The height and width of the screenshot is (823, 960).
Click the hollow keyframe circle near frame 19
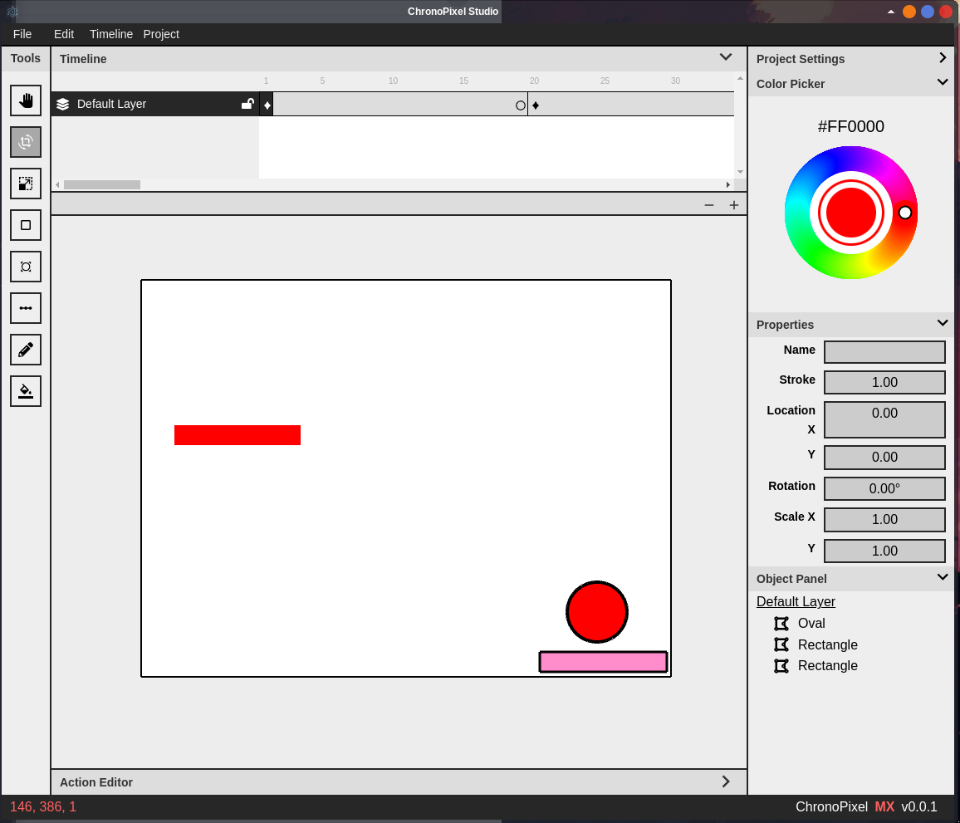pyautogui.click(x=521, y=105)
